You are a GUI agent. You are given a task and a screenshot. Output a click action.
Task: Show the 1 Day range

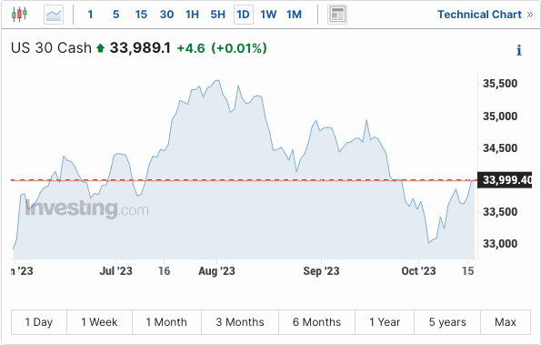coord(39,322)
